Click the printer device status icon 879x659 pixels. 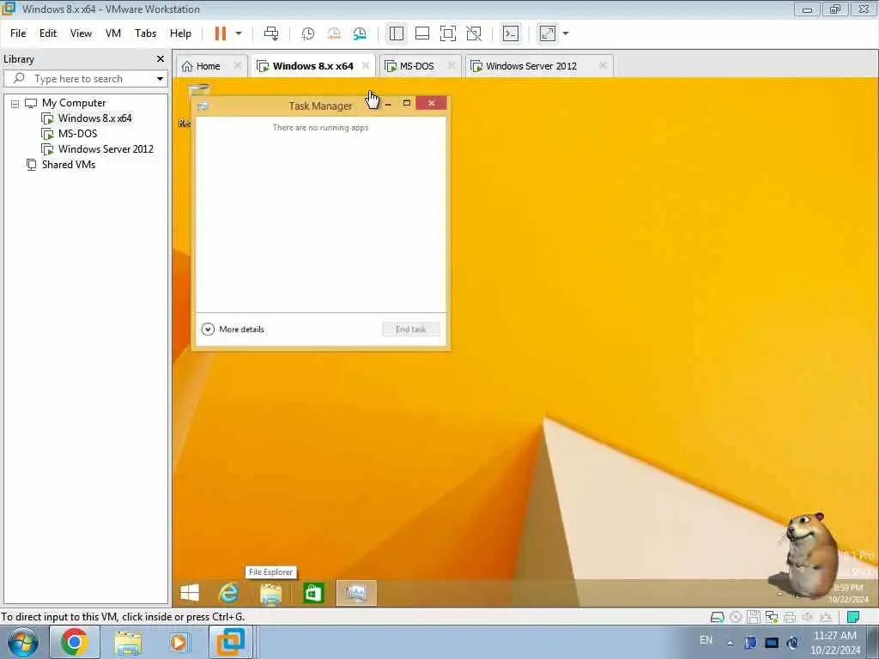click(790, 618)
